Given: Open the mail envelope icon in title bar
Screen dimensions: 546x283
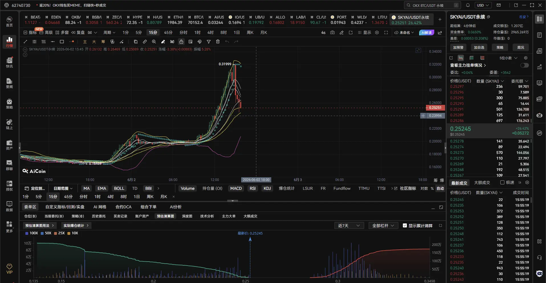Looking at the screenshot, I should pos(499,5).
